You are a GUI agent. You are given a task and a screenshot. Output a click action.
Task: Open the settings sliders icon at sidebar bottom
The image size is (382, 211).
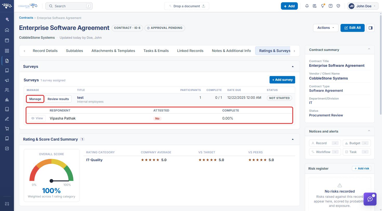(7, 204)
